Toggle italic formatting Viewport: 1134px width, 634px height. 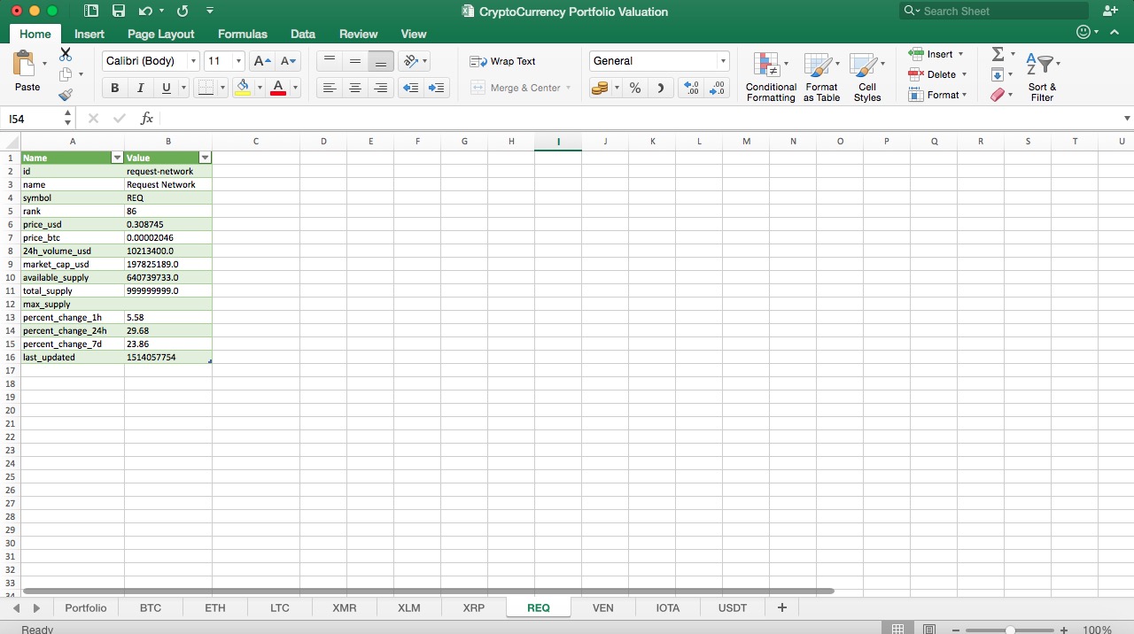pos(140,88)
